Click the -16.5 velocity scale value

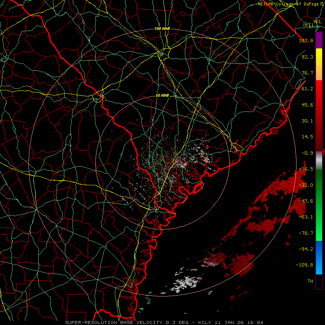[x=306, y=169]
